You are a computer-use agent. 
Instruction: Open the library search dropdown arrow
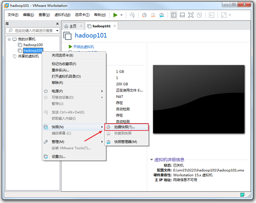coord(57,31)
